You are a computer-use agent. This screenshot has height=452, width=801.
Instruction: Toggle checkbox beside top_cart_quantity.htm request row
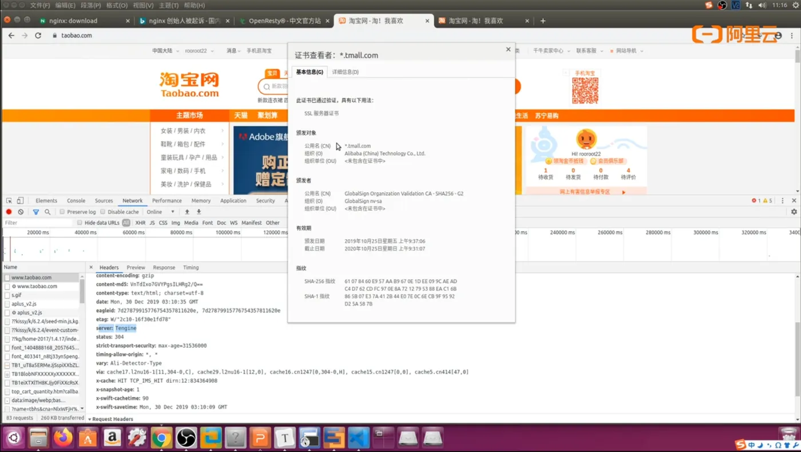tap(7, 392)
